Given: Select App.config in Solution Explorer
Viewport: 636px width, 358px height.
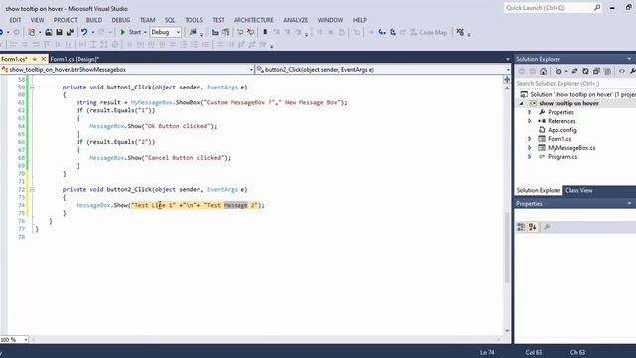Looking at the screenshot, I should click(x=562, y=130).
